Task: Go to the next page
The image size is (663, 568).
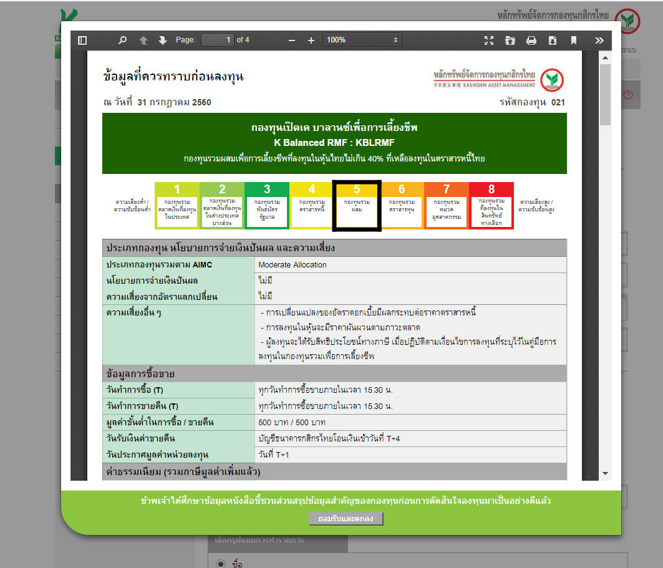Action: tap(162, 40)
